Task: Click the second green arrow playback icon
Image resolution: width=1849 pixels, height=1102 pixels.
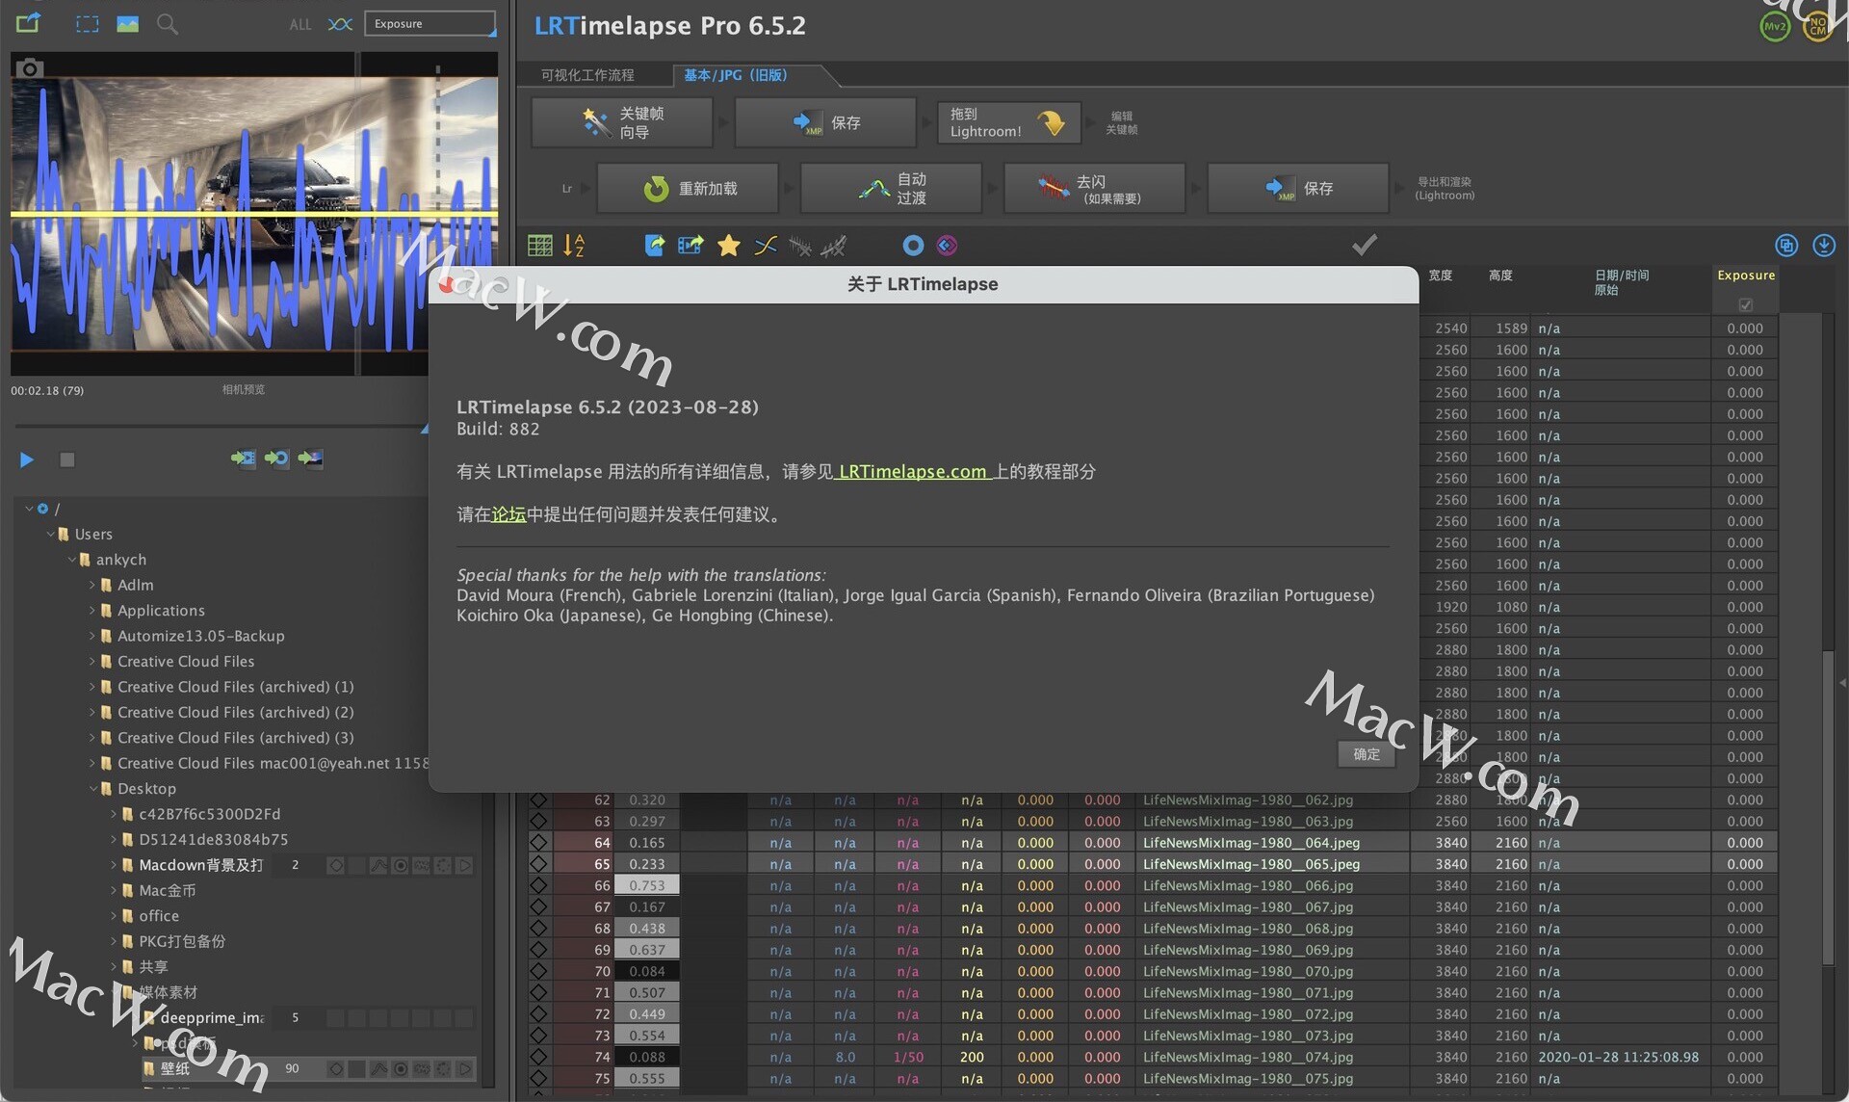Action: pyautogui.click(x=276, y=458)
